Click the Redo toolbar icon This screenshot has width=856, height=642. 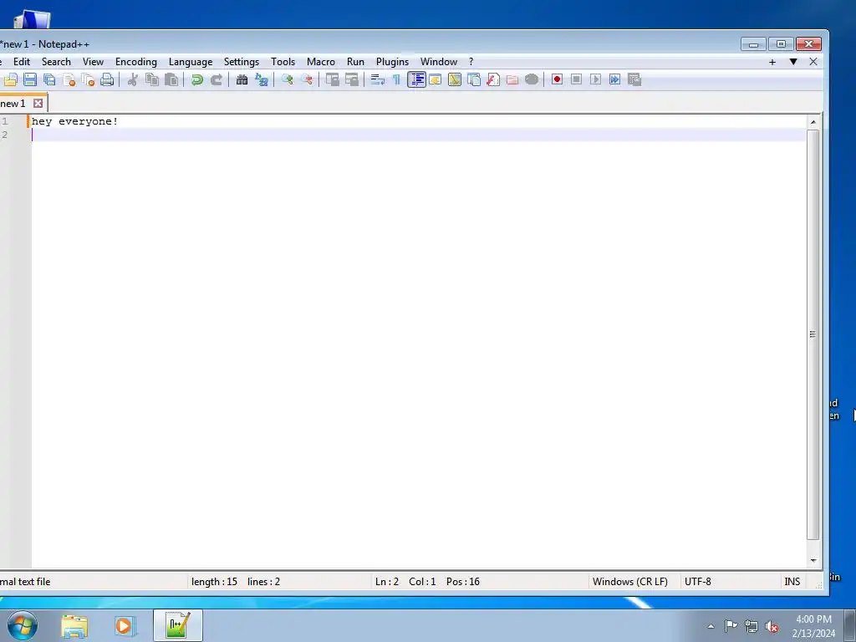[217, 79]
